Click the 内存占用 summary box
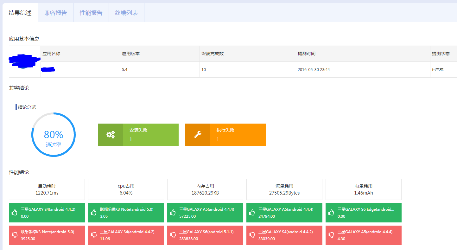Viewport: 457px width, 250px height. (205, 189)
